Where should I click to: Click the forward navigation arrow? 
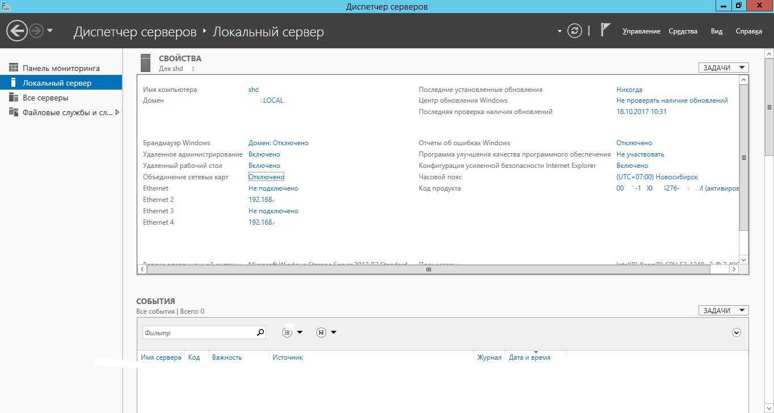(36, 31)
